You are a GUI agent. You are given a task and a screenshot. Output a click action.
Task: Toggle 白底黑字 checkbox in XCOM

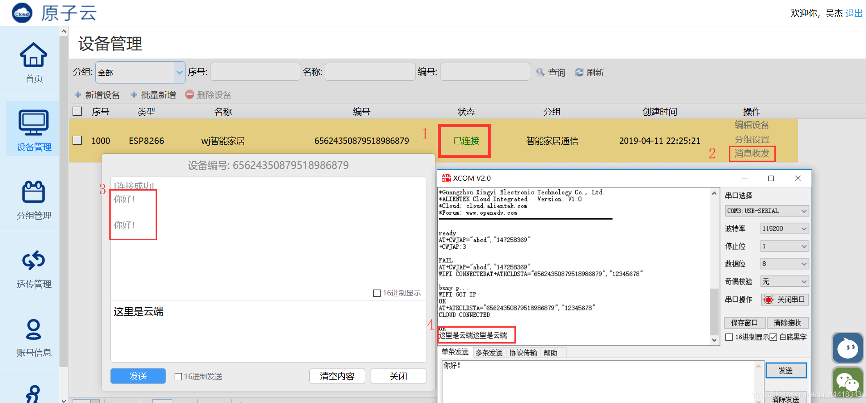click(x=773, y=337)
